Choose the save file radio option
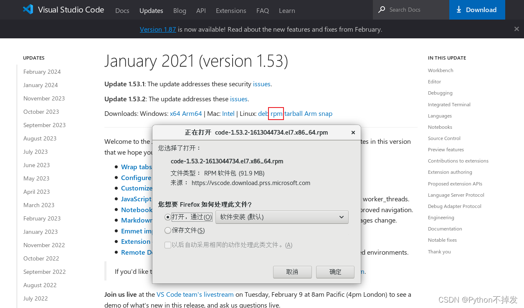This screenshot has width=524, height=308. point(168,230)
